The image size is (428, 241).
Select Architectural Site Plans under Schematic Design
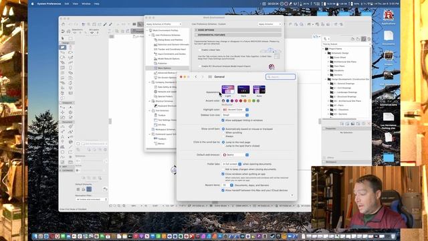click(x=343, y=62)
